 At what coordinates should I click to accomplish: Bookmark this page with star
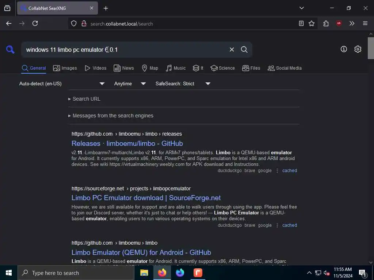(312, 23)
